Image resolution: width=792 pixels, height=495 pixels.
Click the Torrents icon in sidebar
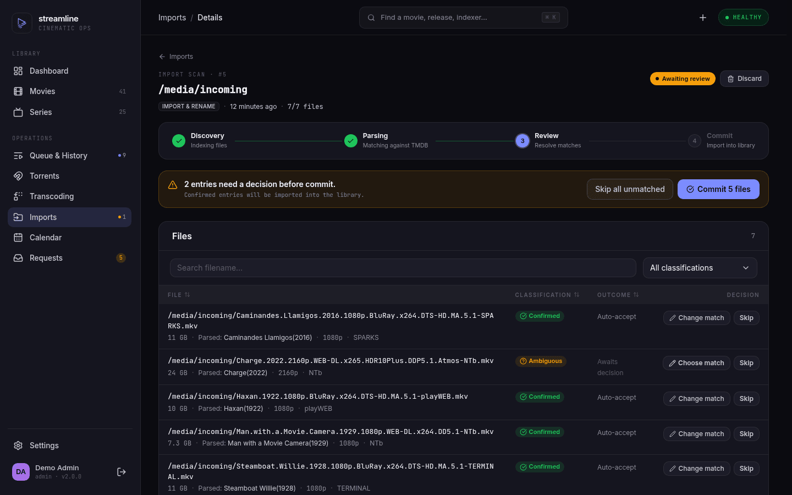[18, 176]
